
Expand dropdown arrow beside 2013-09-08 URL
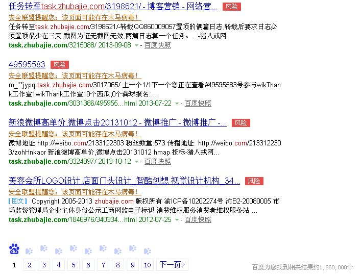[x=136, y=45]
